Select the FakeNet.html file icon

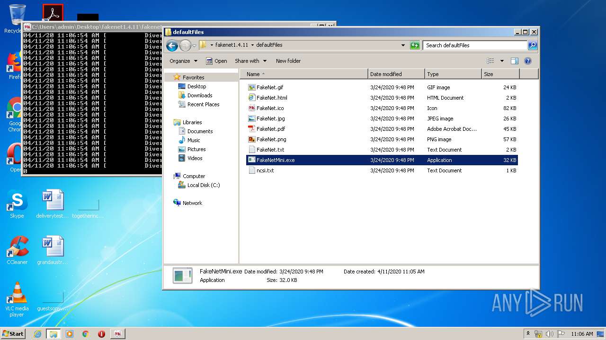pos(252,98)
